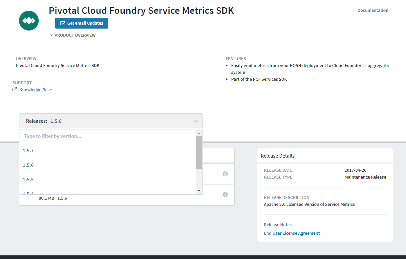
Task: Click the Get email updates button
Action: click(82, 23)
